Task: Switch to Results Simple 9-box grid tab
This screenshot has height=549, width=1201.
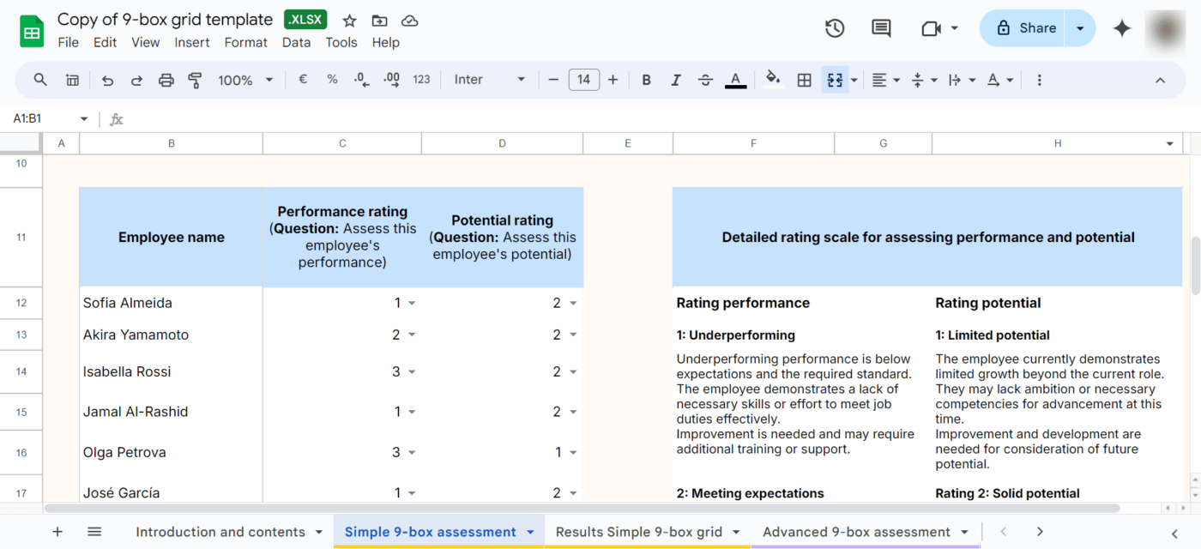Action: coord(639,532)
